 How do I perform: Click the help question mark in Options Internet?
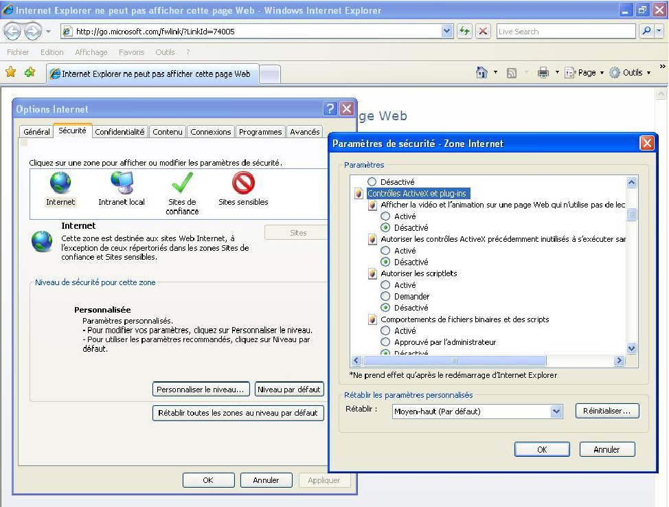330,109
